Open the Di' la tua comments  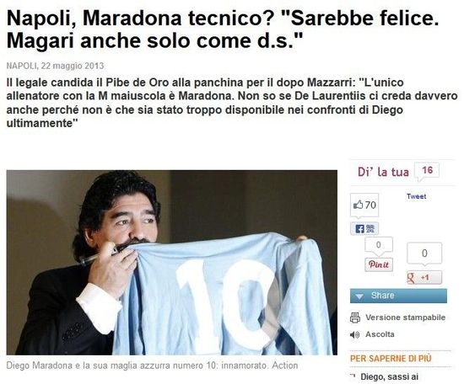(383, 172)
